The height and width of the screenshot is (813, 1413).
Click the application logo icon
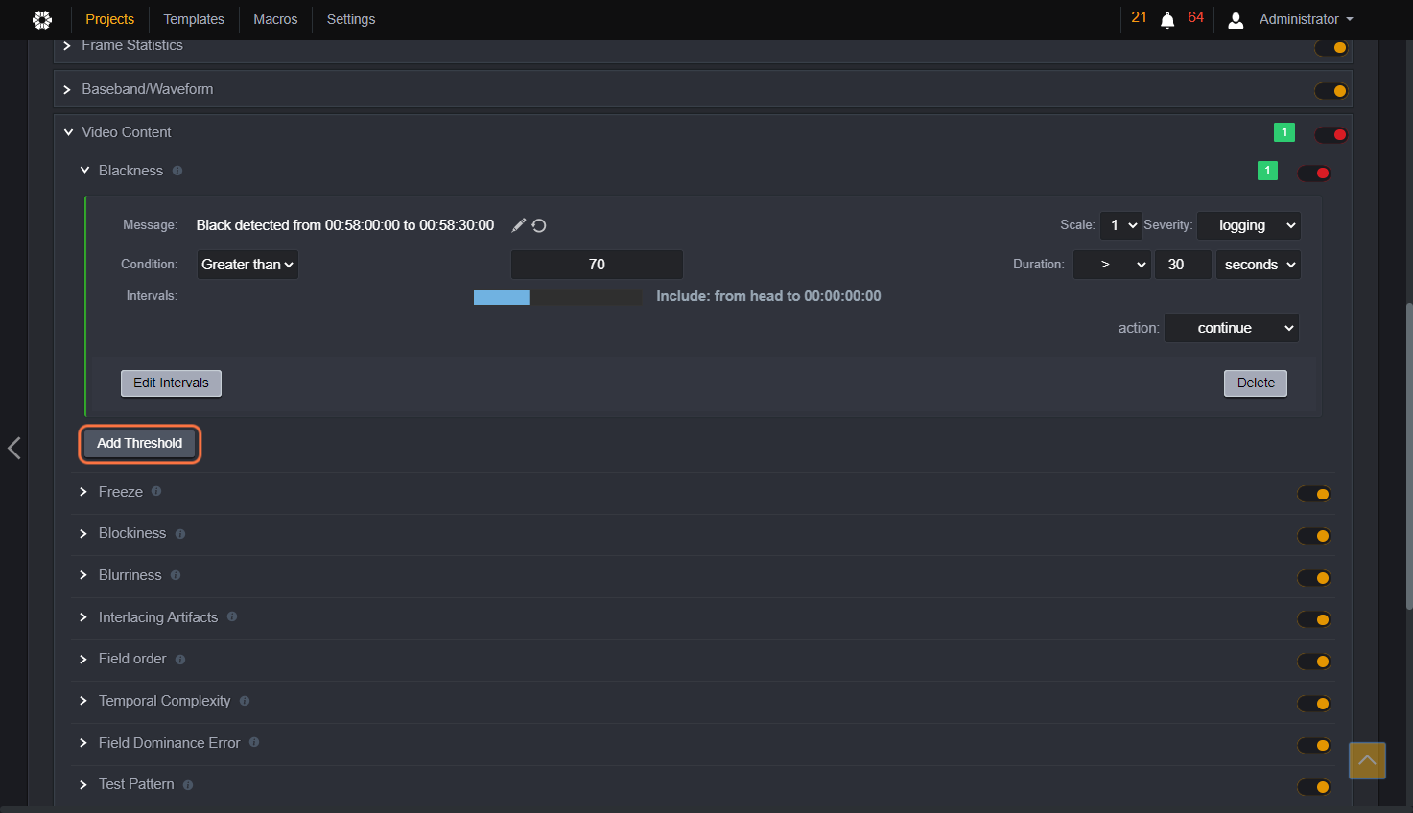point(42,19)
